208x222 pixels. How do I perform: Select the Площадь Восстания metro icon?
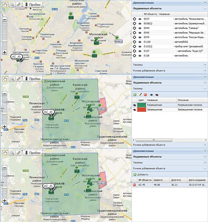click(x=54, y=54)
